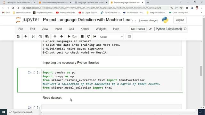The height and width of the screenshot is (115, 205).
Task: Switch to Desktop/ML PYTHON PROJECT tab
Action: coord(19,3)
